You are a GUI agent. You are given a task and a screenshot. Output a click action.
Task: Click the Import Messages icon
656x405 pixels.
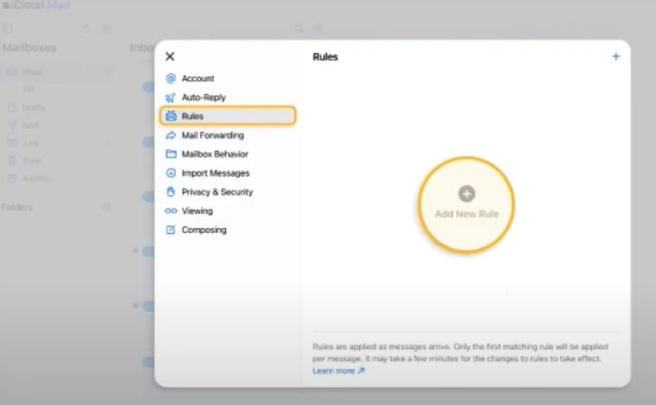pyautogui.click(x=171, y=173)
